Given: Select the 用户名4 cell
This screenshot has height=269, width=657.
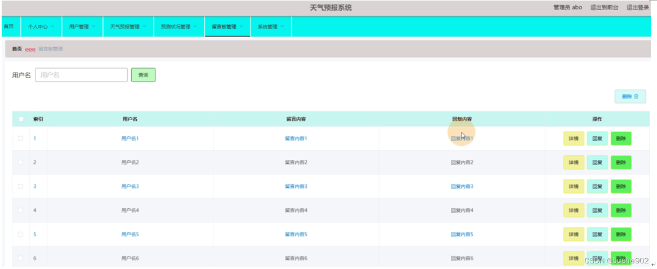Looking at the screenshot, I should 130,210.
